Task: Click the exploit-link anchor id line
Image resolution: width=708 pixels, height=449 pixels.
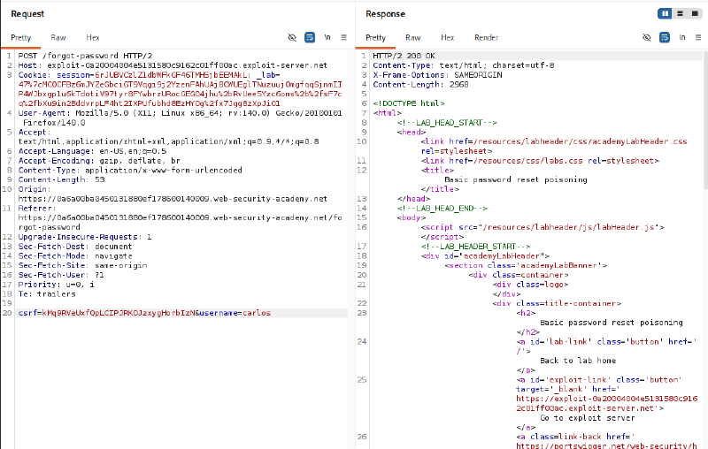Action: point(599,379)
